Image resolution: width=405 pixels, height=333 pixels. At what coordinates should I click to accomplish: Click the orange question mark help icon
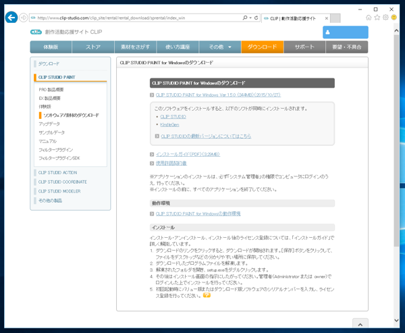(207, 295)
